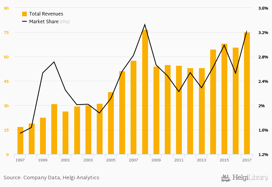Click the 2013 x-axis year label
Viewport: 272px width, 187px height.
point(201,160)
